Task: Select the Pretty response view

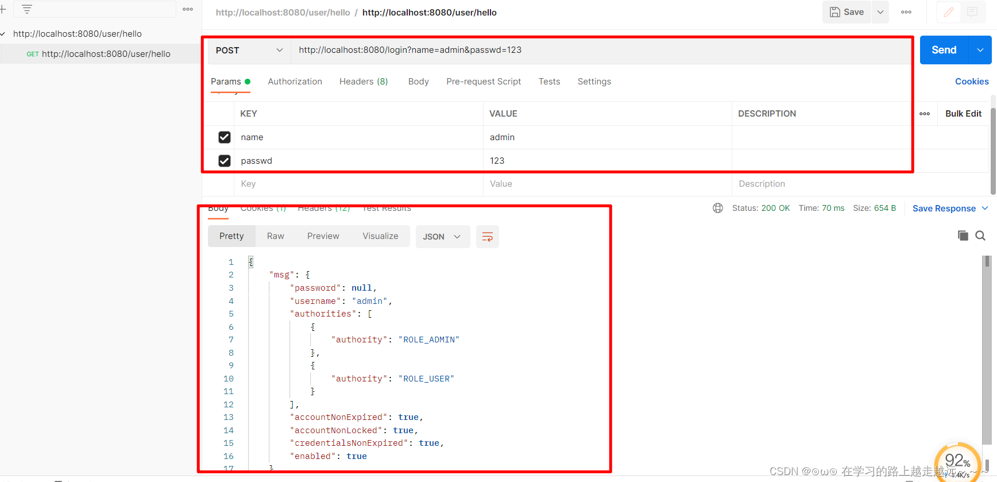Action: click(x=231, y=236)
